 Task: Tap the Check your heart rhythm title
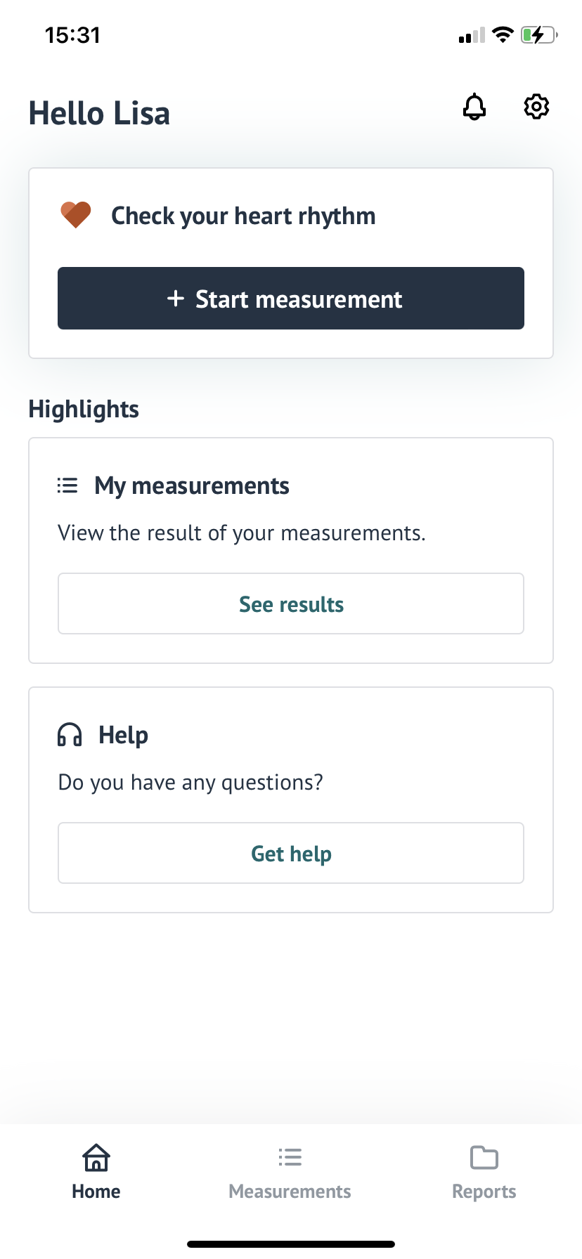243,216
